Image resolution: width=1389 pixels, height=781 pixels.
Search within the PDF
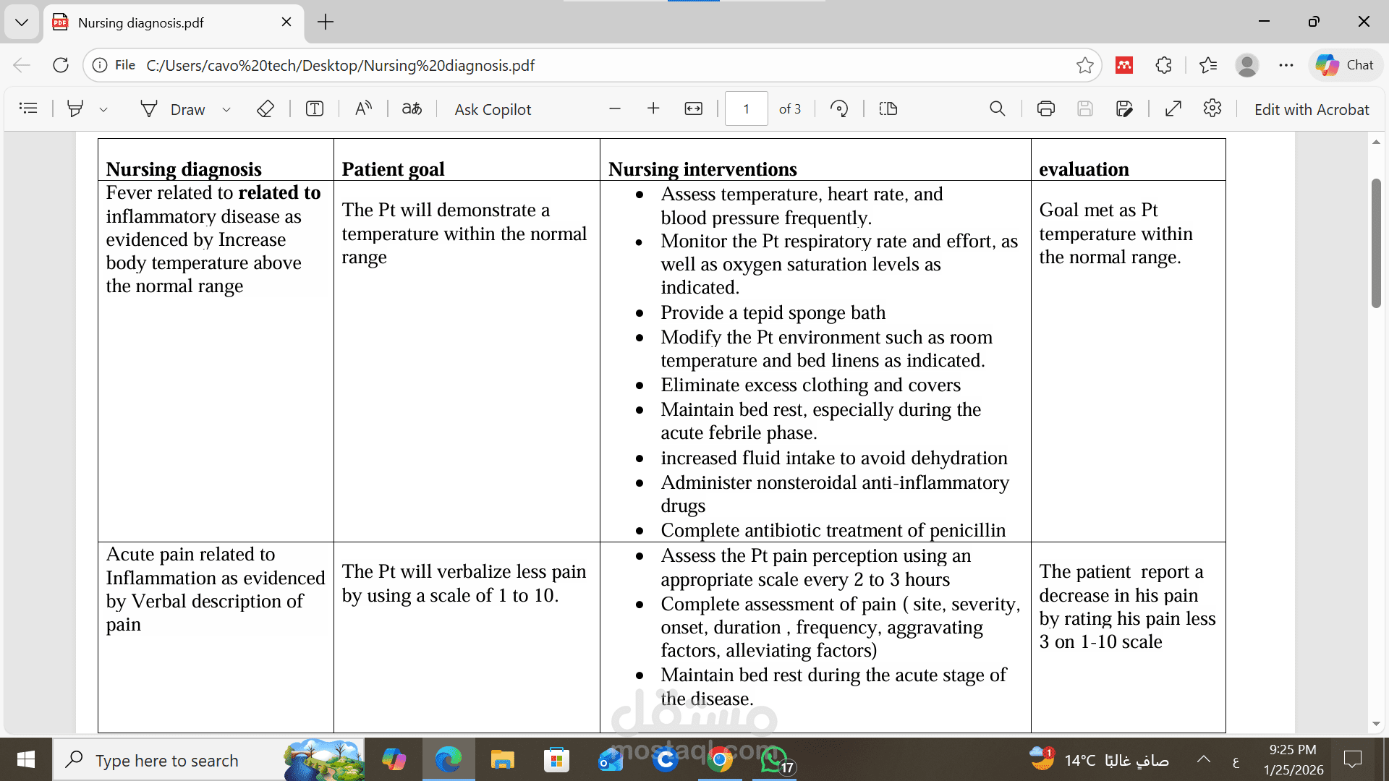(x=998, y=108)
